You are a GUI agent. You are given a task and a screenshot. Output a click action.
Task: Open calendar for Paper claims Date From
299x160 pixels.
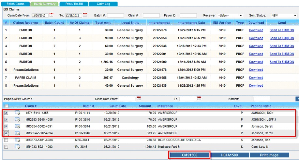[139, 98]
